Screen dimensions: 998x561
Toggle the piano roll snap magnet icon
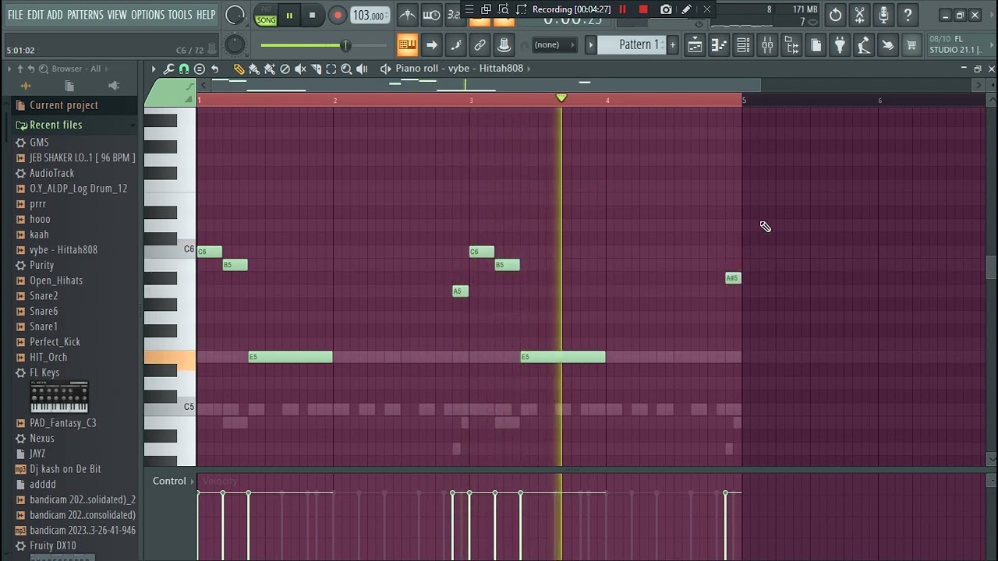(x=184, y=69)
